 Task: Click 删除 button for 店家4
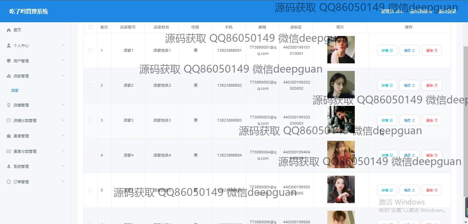click(432, 155)
